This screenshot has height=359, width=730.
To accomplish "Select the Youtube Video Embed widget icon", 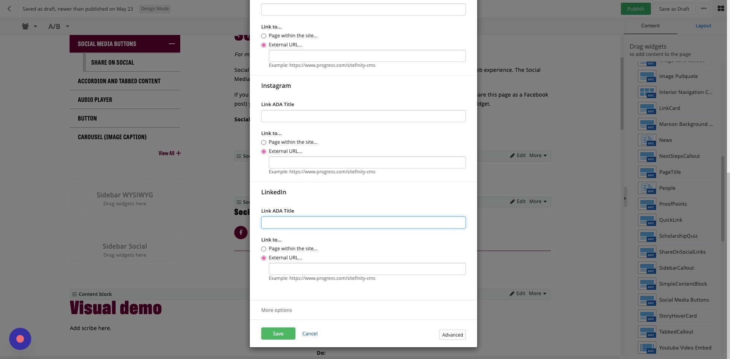I will (x=647, y=348).
